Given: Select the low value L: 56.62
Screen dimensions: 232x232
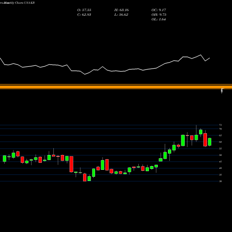Looking at the screenshot, I should pyautogui.click(x=121, y=15).
